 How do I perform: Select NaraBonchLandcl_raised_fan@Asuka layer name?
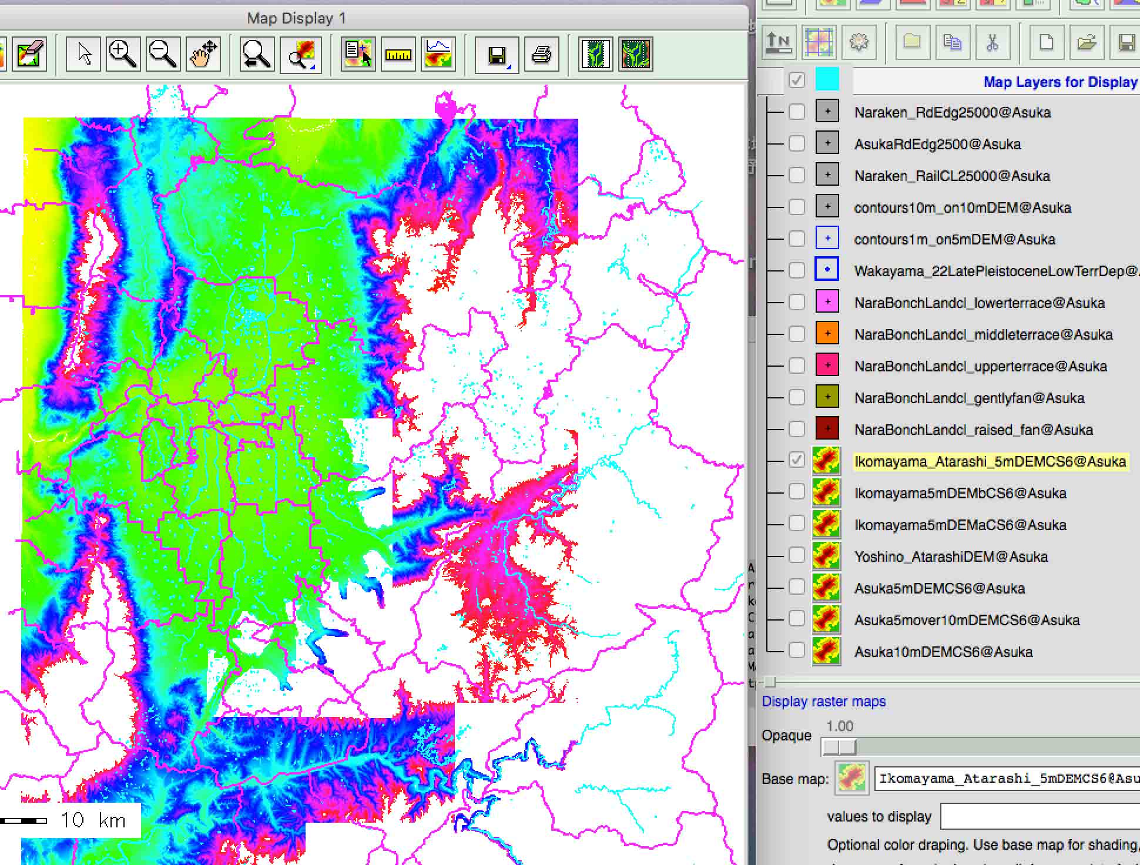973,430
